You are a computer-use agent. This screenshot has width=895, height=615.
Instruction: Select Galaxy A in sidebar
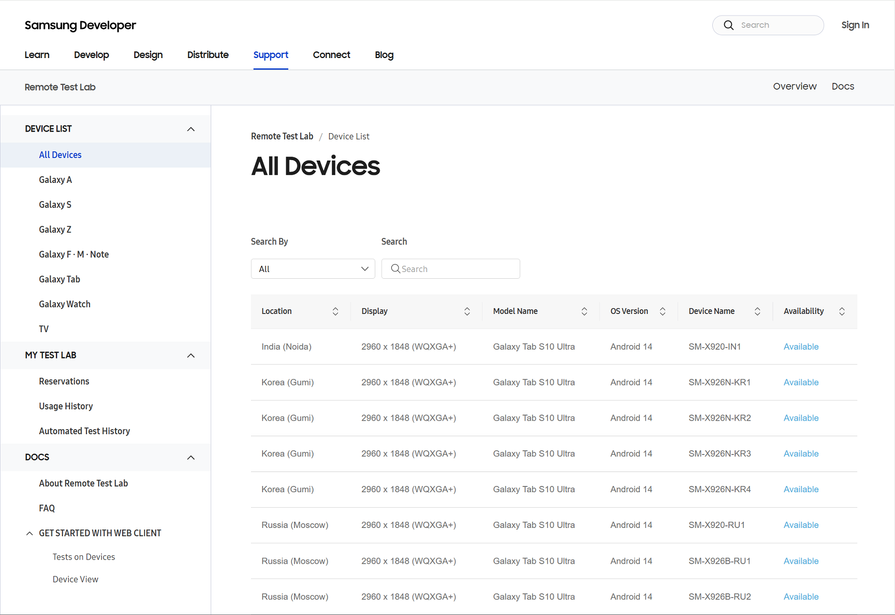[x=55, y=180]
